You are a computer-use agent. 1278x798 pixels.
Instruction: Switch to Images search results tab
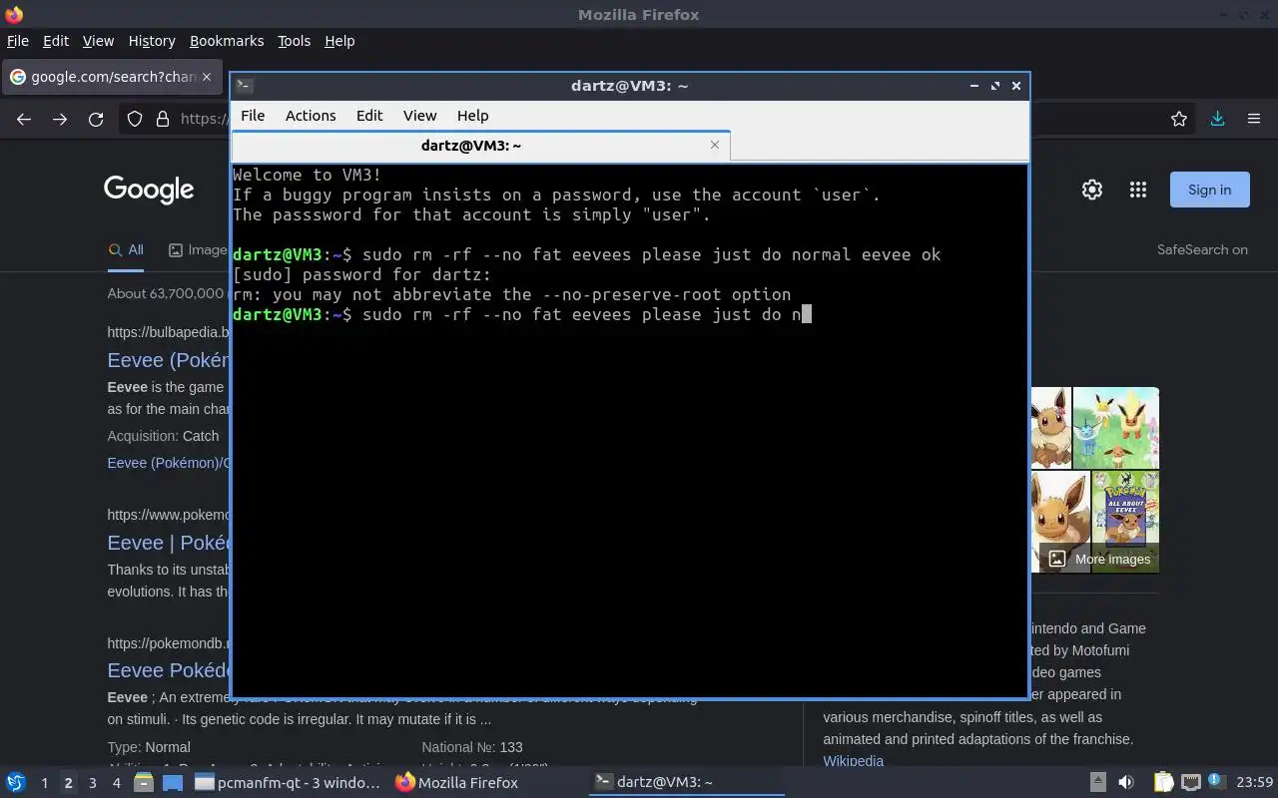point(198,249)
